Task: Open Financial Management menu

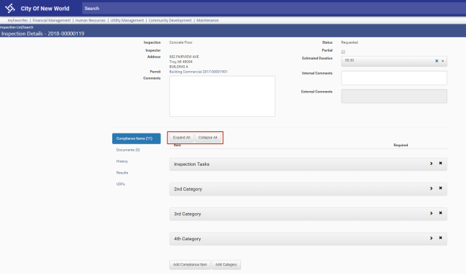Action: click(x=51, y=21)
